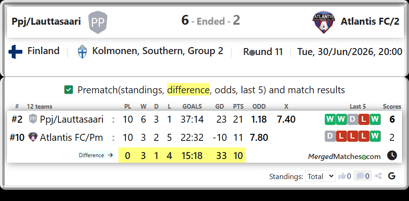Click the green W badge in Atlantis's last 5

coord(375,136)
